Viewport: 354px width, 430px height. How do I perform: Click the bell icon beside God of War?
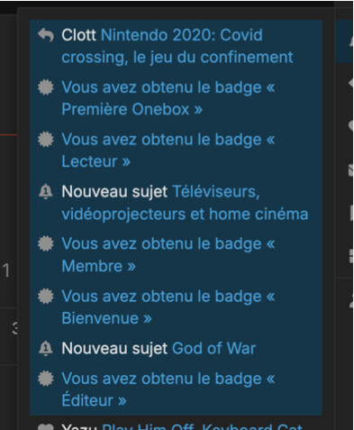(46, 349)
